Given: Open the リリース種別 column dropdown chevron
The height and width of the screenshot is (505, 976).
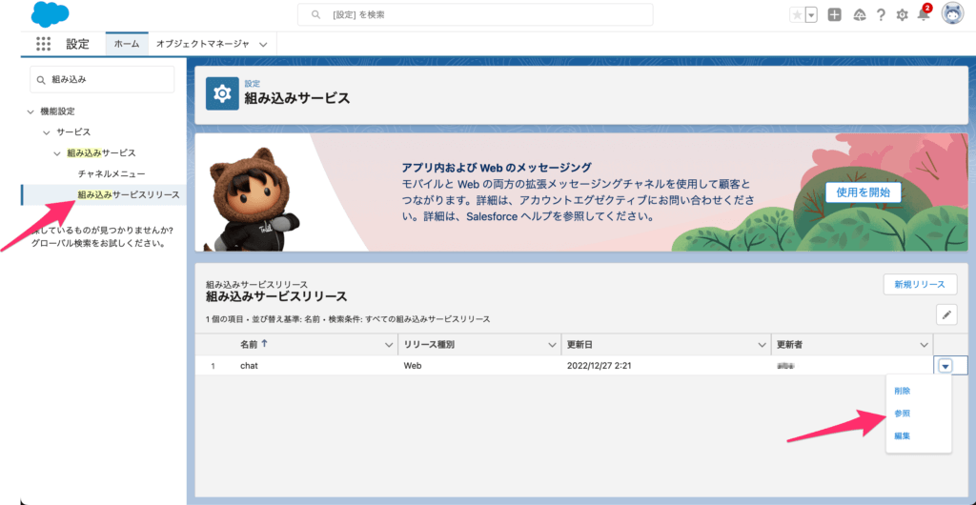Looking at the screenshot, I should [x=552, y=345].
